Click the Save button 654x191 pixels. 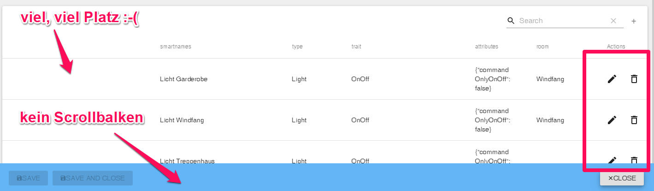(28, 178)
